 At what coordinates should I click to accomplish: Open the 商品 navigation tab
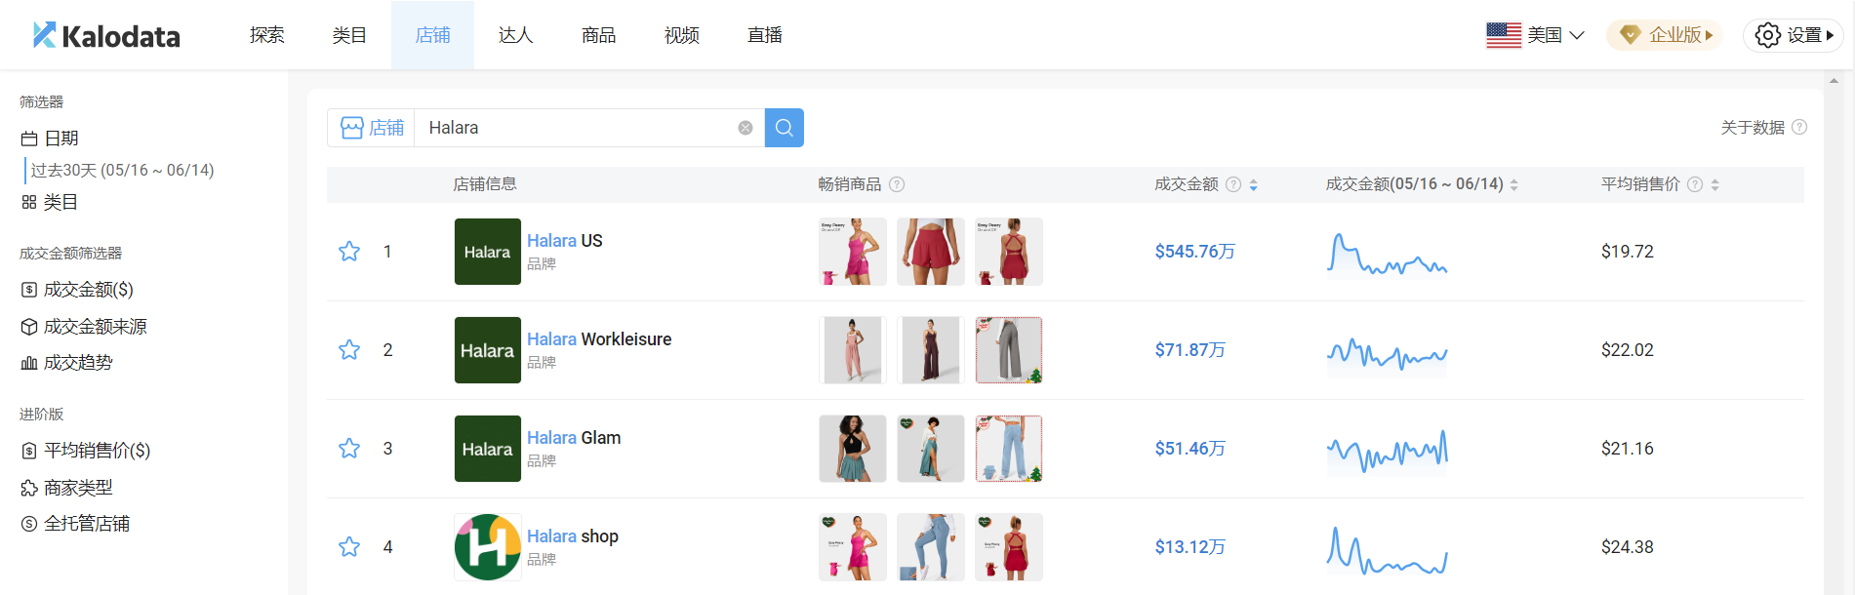coord(598,35)
